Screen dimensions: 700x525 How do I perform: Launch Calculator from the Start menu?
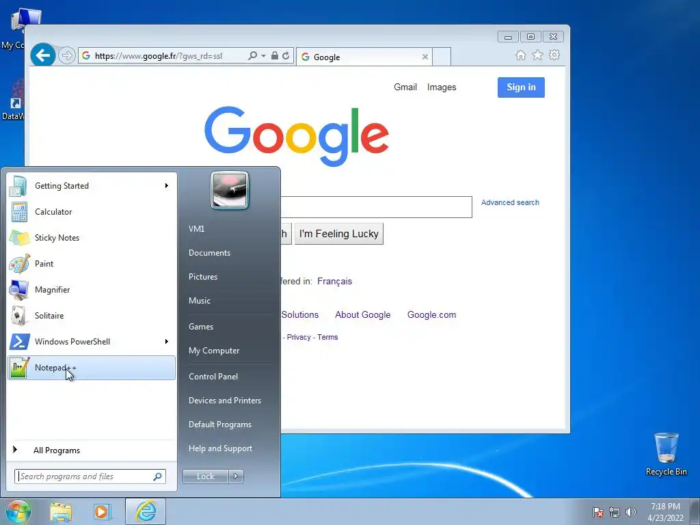(92, 212)
